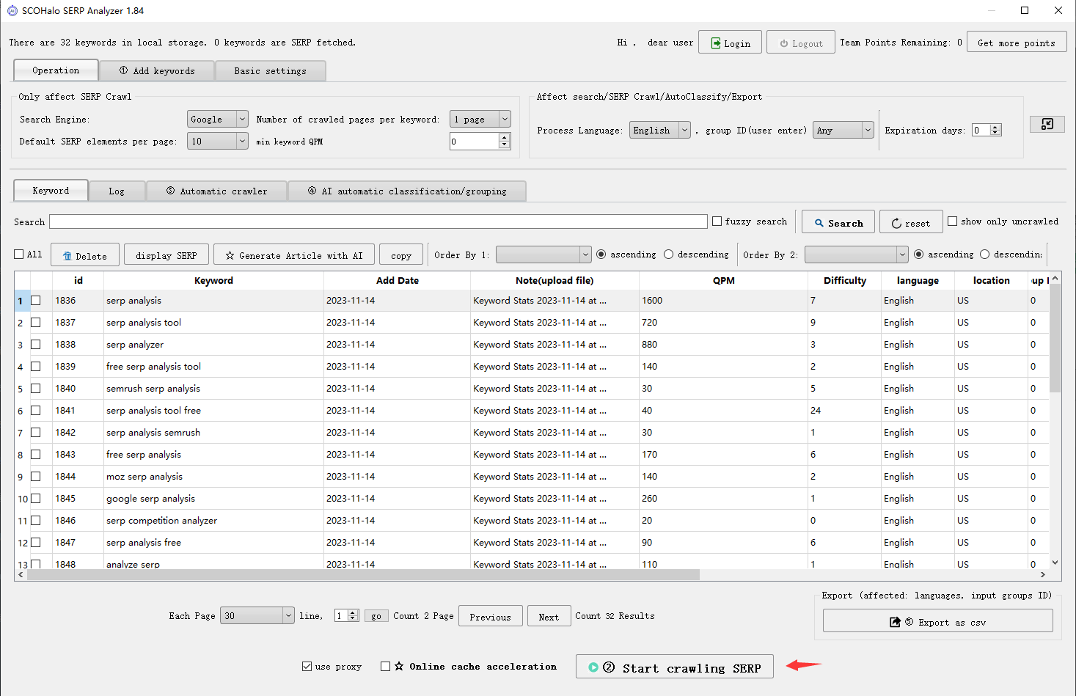Click the green play icon on Start crawling
1076x696 pixels.
point(593,667)
